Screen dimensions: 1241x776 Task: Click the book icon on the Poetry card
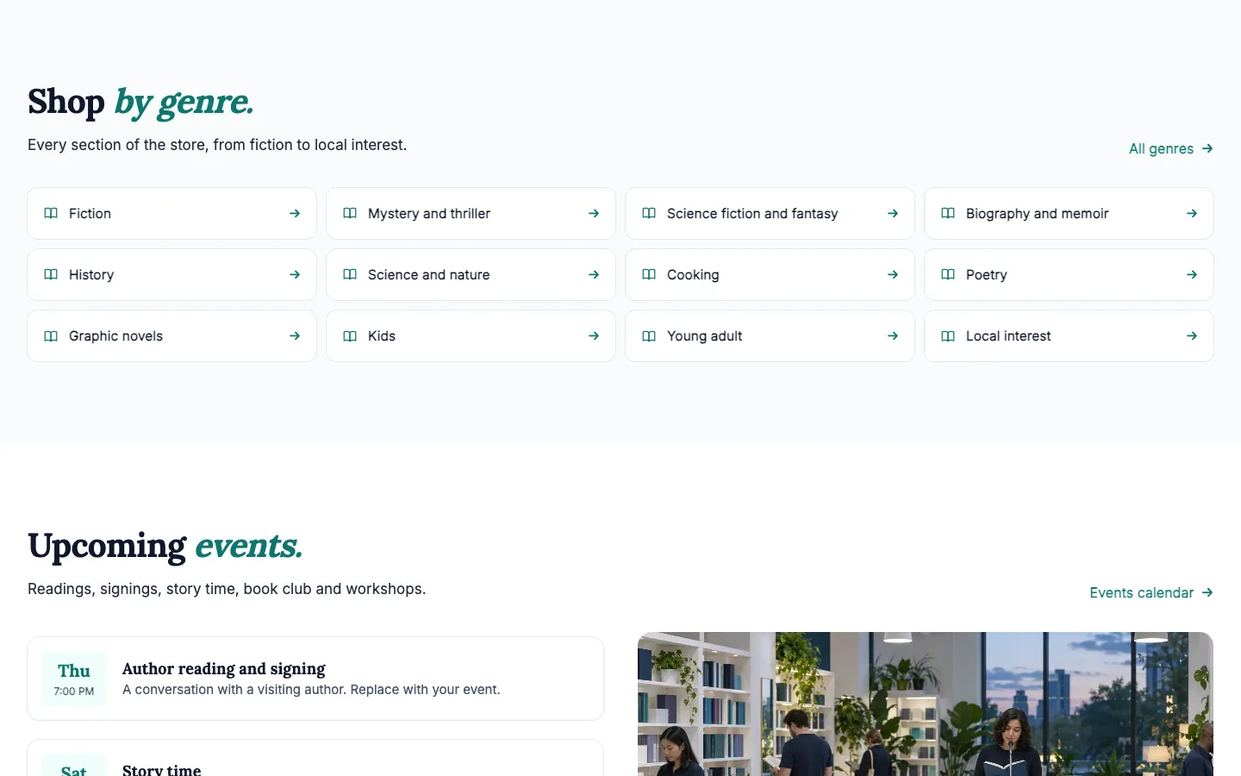pyautogui.click(x=948, y=274)
